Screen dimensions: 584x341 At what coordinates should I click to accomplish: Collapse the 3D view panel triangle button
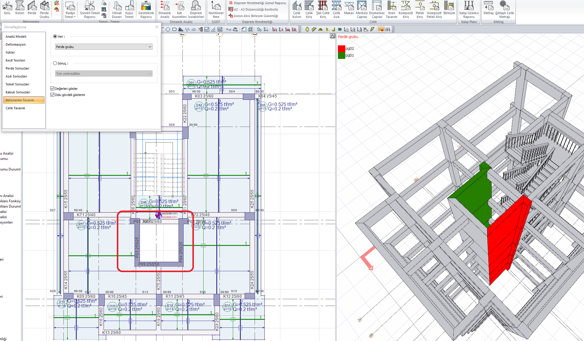point(333,36)
